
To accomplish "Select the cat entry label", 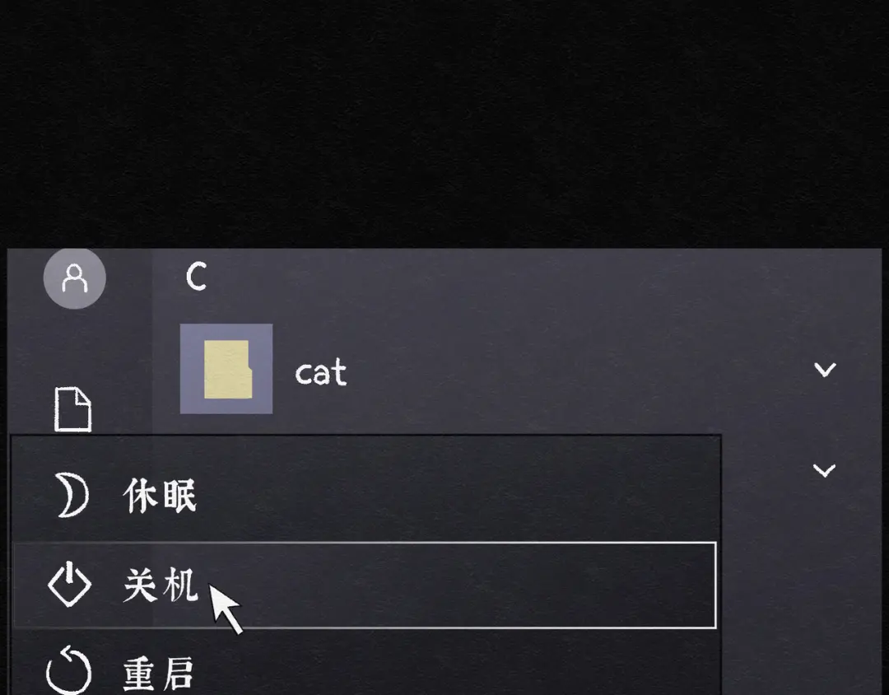I will [321, 372].
